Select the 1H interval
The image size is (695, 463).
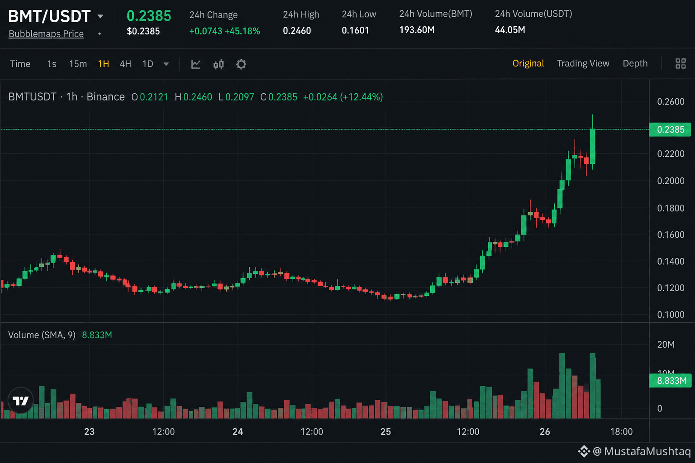pyautogui.click(x=104, y=64)
